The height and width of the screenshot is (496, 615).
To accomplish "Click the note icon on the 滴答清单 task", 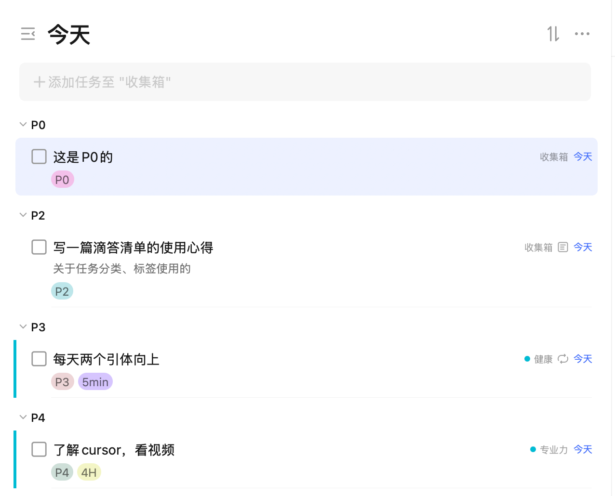I will 563,247.
